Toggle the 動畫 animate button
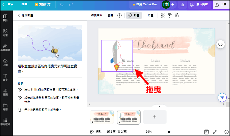Screen dimensions: 230x136 coord(134,15)
